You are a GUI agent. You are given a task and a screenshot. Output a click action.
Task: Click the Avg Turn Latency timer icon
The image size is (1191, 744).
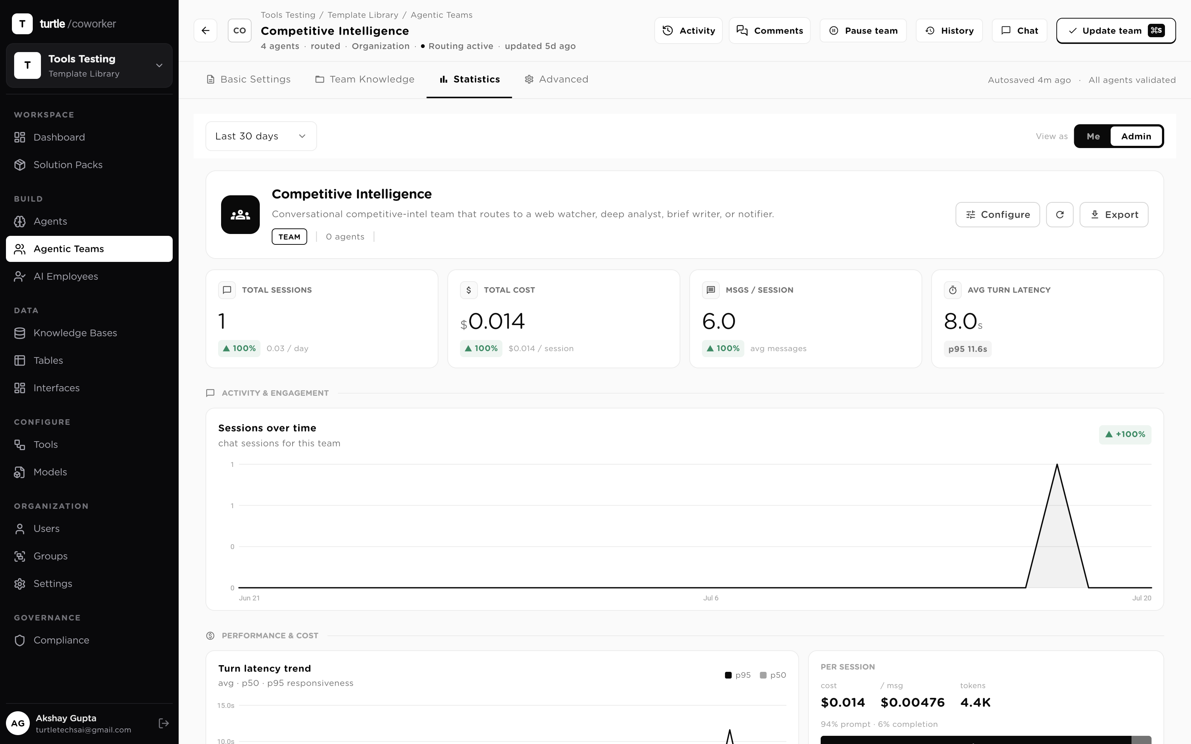(x=953, y=290)
